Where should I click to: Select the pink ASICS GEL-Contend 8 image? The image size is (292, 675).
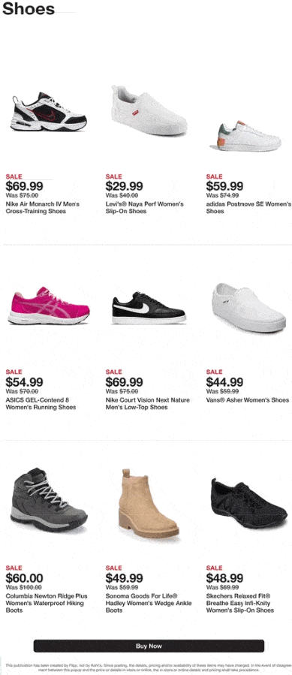(x=49, y=306)
